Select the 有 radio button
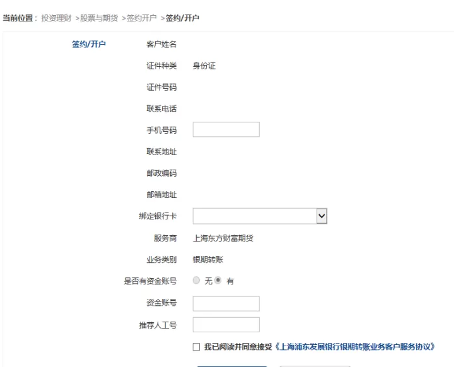The image size is (454, 367). point(218,281)
